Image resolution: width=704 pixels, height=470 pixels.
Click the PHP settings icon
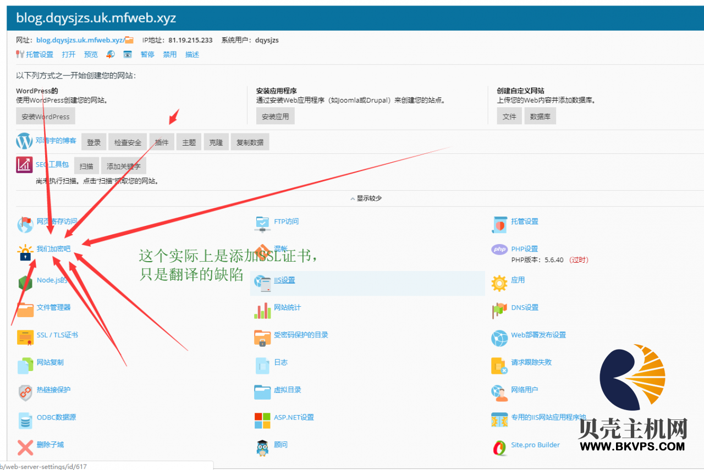tap(499, 250)
